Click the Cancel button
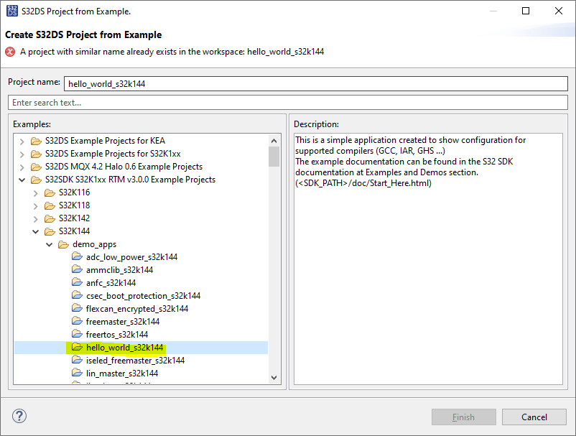The height and width of the screenshot is (436, 576). tap(534, 417)
